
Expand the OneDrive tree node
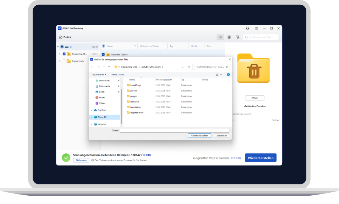click(91, 110)
